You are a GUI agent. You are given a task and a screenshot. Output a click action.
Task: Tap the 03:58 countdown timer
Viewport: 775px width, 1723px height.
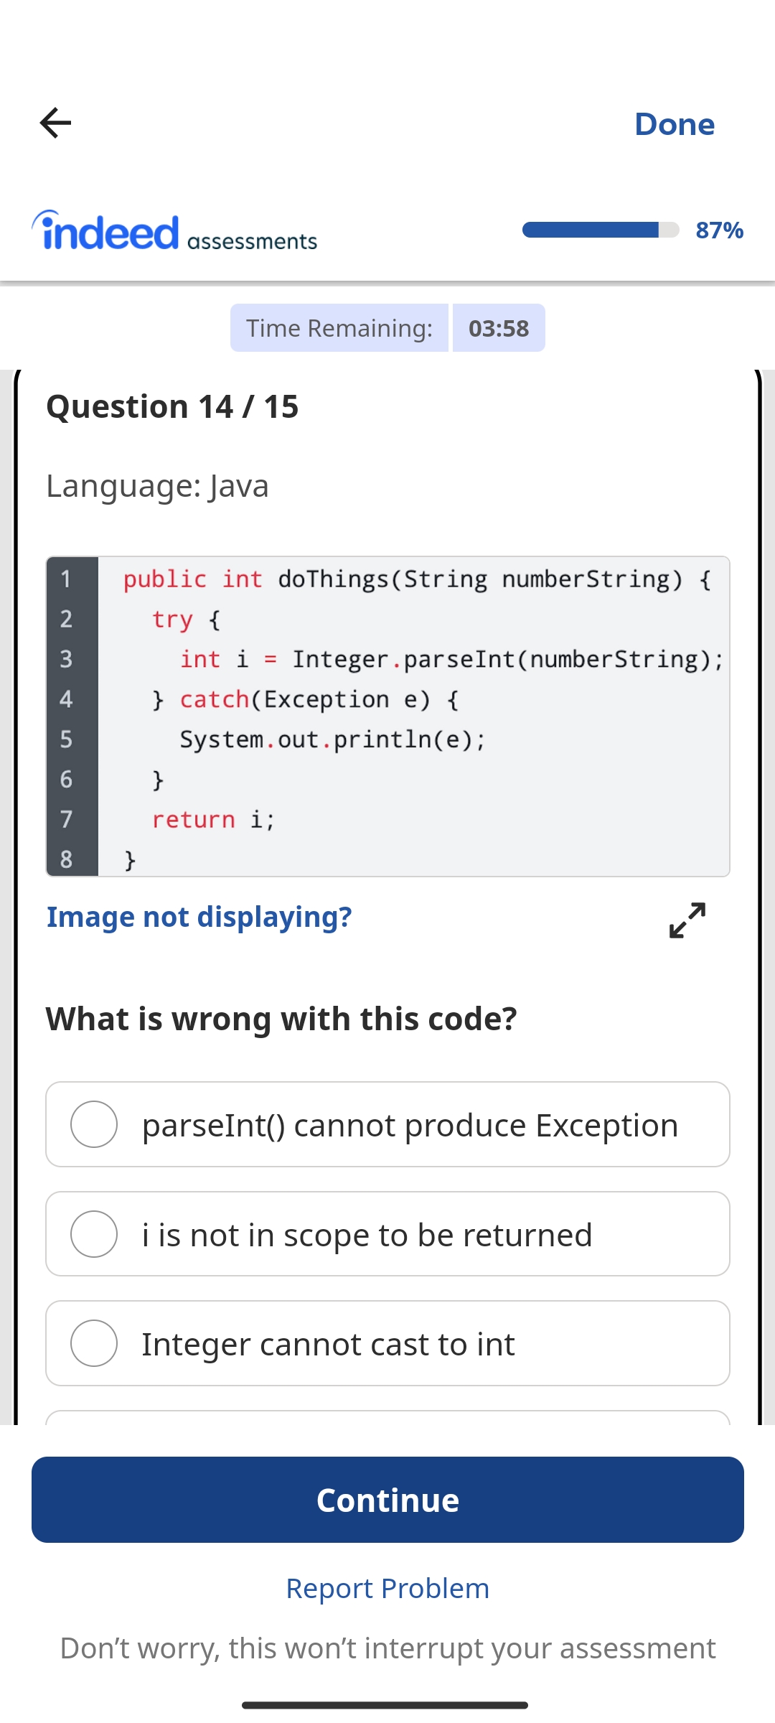[499, 328]
